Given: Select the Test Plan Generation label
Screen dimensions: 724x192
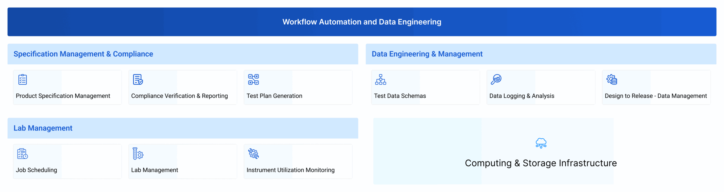Looking at the screenshot, I should (x=274, y=96).
